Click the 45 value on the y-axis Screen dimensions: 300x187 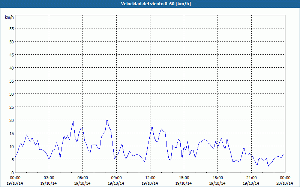click(x=12, y=55)
